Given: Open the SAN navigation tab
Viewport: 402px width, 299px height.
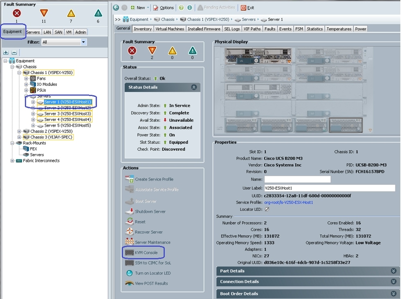Looking at the screenshot, I should tap(58, 32).
